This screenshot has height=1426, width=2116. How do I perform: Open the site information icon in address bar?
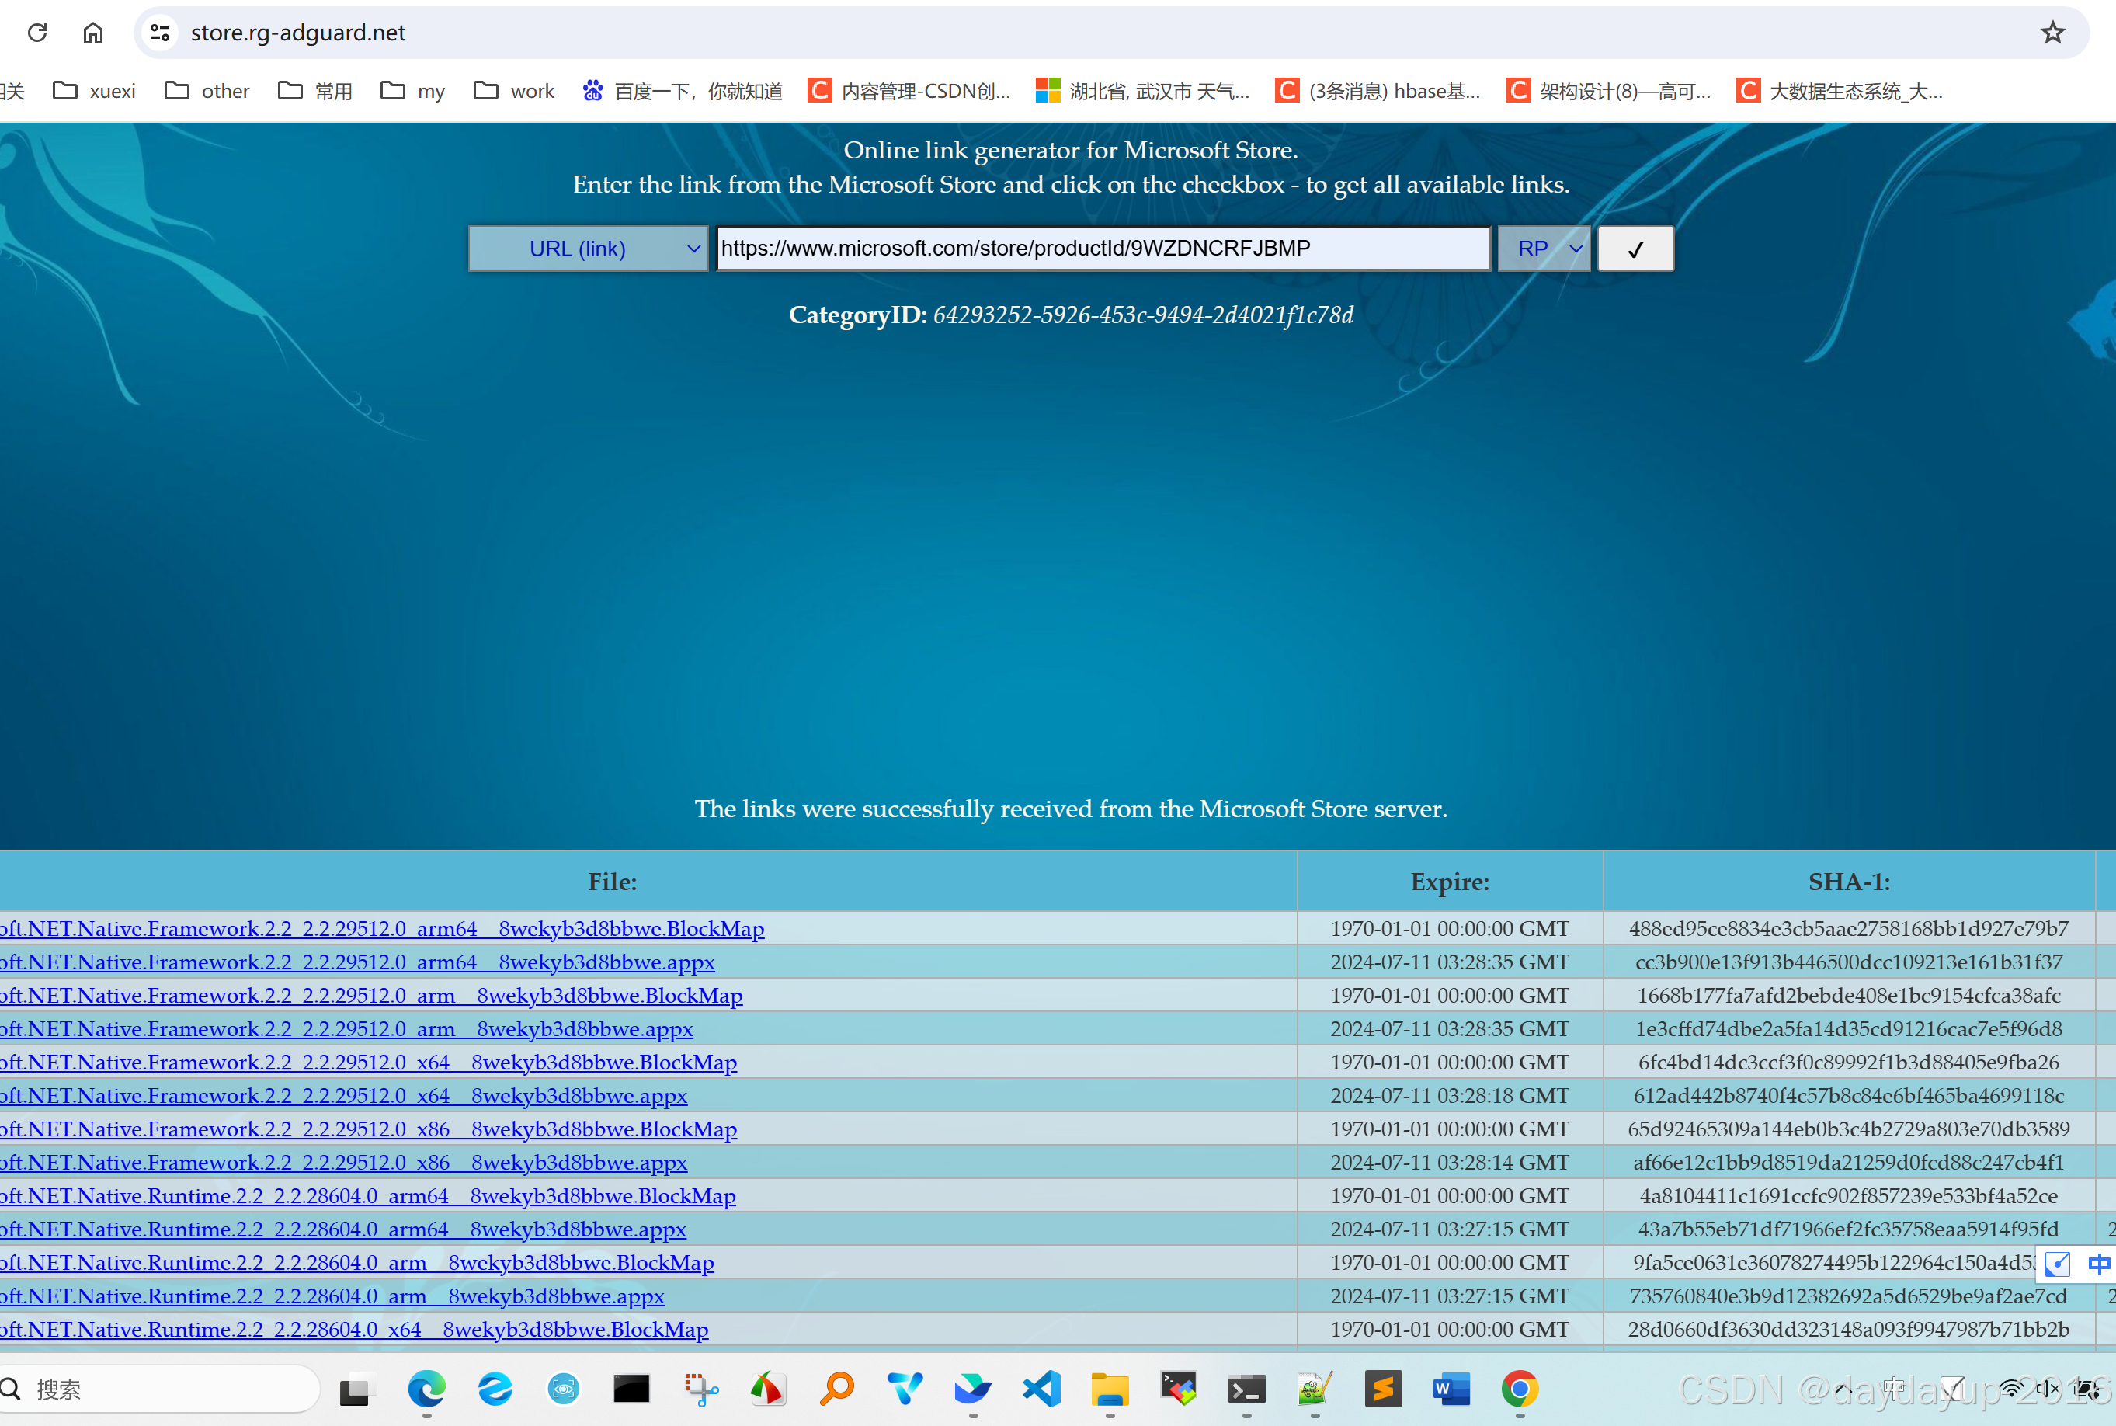(x=160, y=33)
